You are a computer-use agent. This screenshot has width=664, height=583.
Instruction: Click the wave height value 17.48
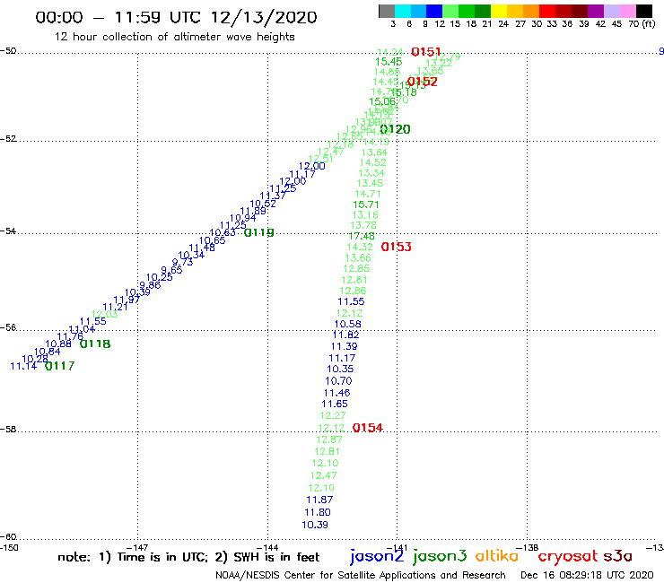(x=362, y=236)
